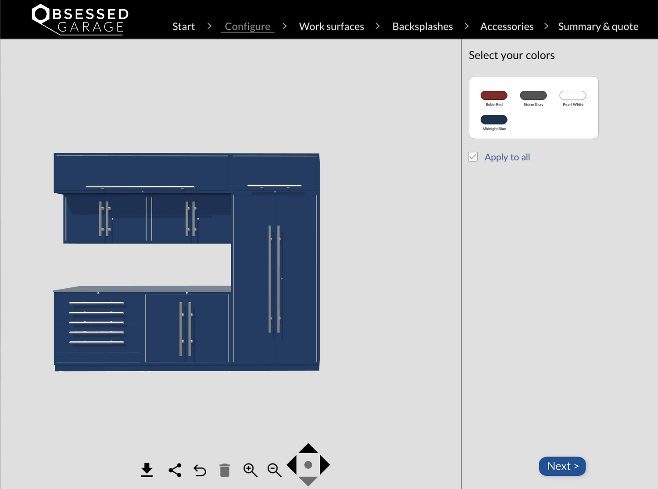This screenshot has width=658, height=489.
Task: Pan view down with the down arrow
Action: pyautogui.click(x=308, y=481)
